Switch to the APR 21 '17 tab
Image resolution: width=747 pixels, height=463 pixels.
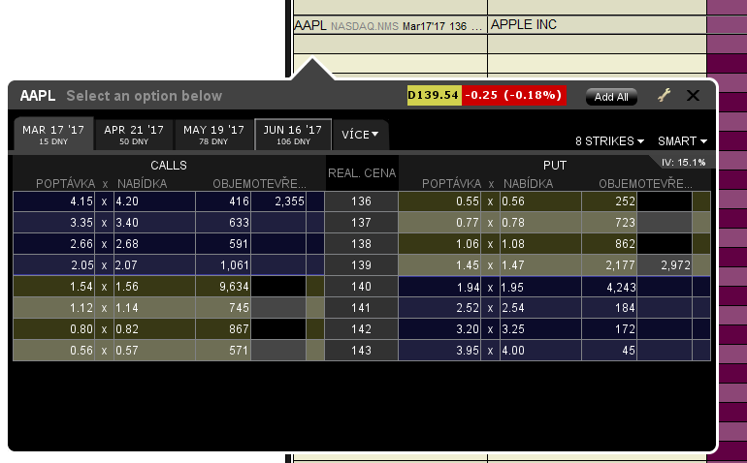(134, 135)
